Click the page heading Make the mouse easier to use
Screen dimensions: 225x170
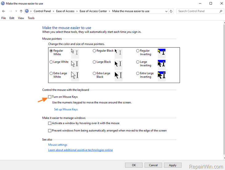(67, 28)
